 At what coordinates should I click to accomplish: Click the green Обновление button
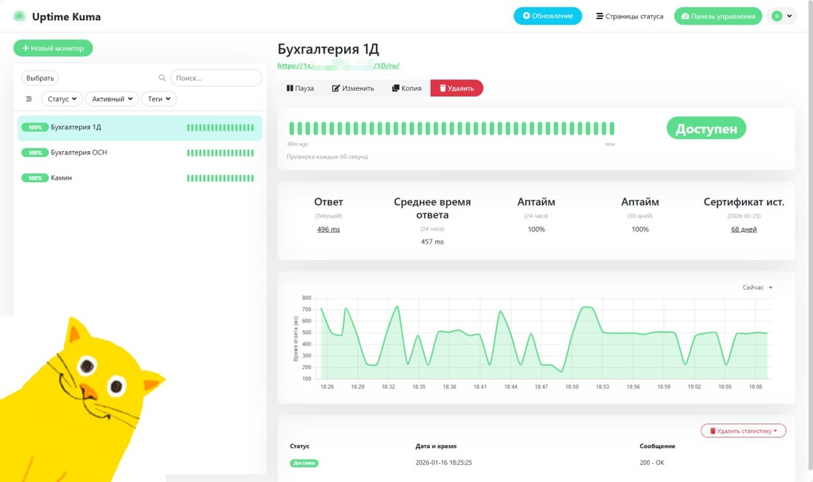tap(547, 16)
